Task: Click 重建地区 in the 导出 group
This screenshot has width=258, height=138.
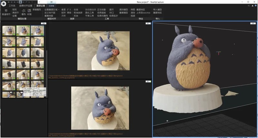Action: point(141,10)
